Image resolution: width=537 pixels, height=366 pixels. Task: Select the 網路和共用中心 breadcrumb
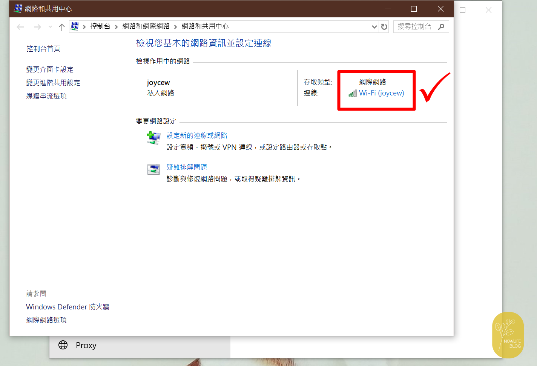[x=205, y=26]
